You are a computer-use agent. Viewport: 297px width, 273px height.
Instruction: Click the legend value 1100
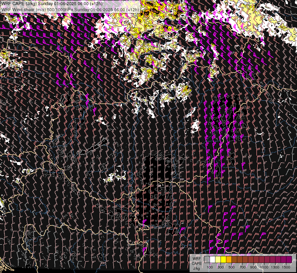point(264,267)
